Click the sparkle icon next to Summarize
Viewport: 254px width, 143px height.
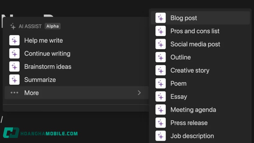pos(15,80)
